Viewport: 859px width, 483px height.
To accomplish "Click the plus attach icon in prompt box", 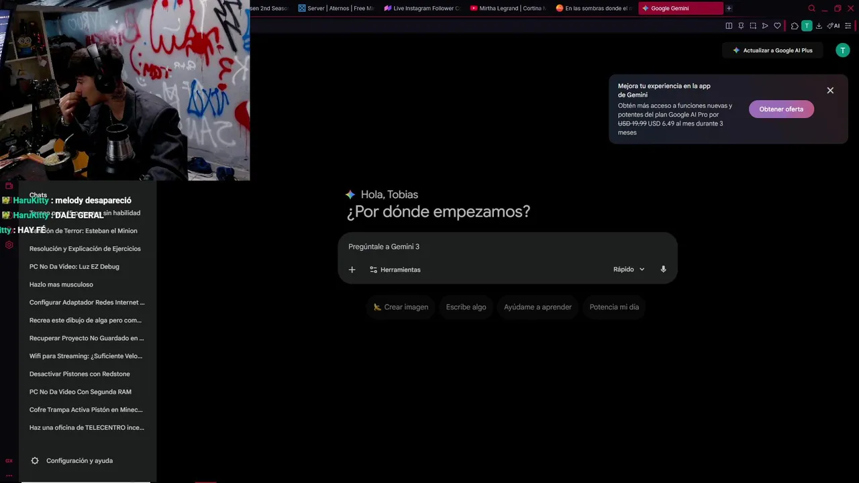I will coord(352,270).
